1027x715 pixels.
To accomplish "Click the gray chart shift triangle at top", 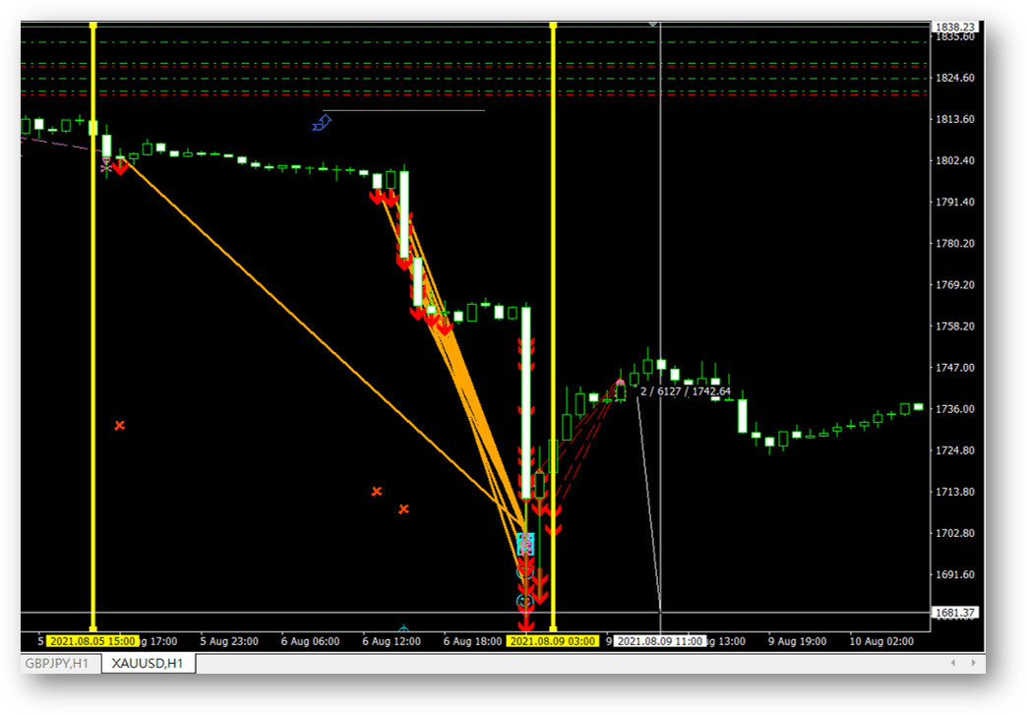I will [x=652, y=23].
